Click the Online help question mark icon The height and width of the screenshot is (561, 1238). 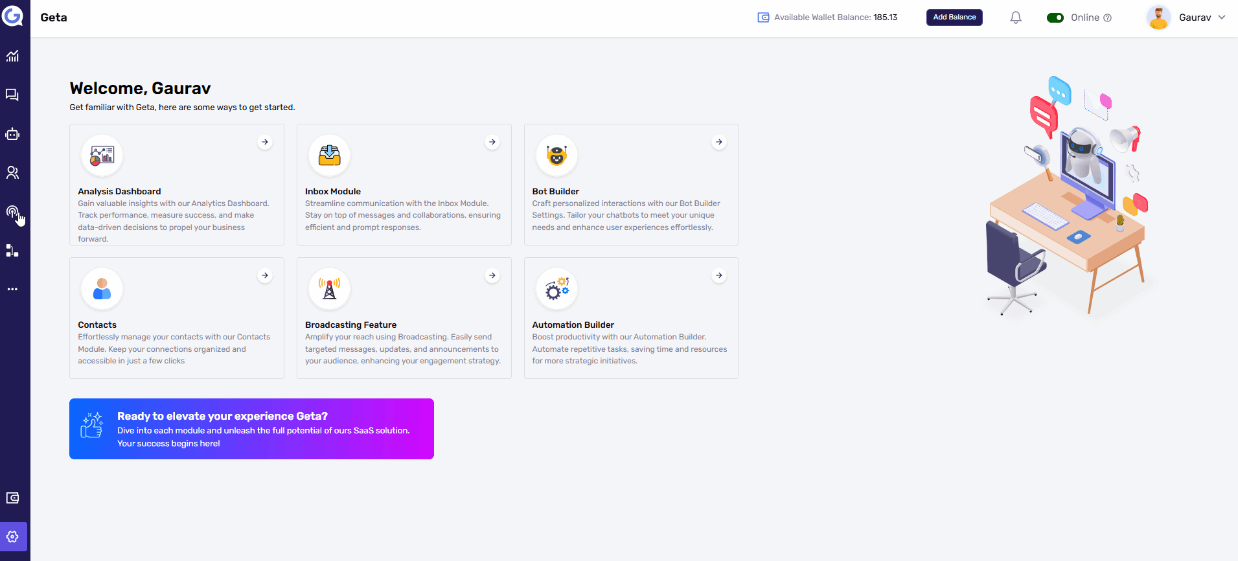tap(1108, 18)
